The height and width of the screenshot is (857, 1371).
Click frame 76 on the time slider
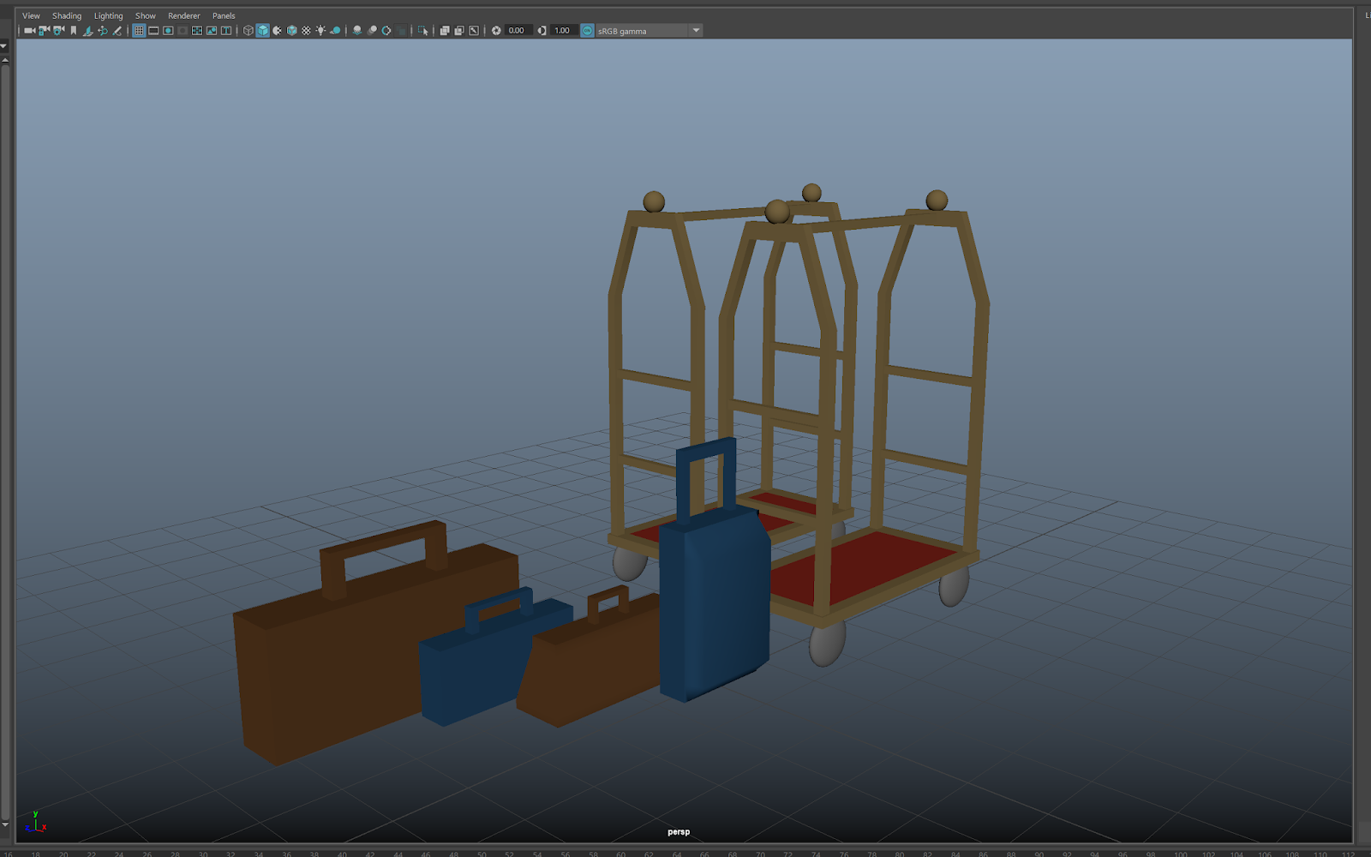[844, 854]
